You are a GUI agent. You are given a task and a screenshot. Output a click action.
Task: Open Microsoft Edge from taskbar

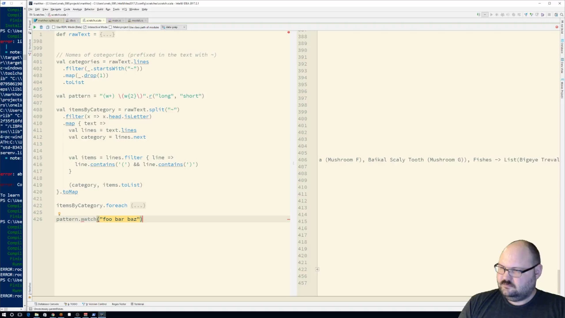(29, 314)
